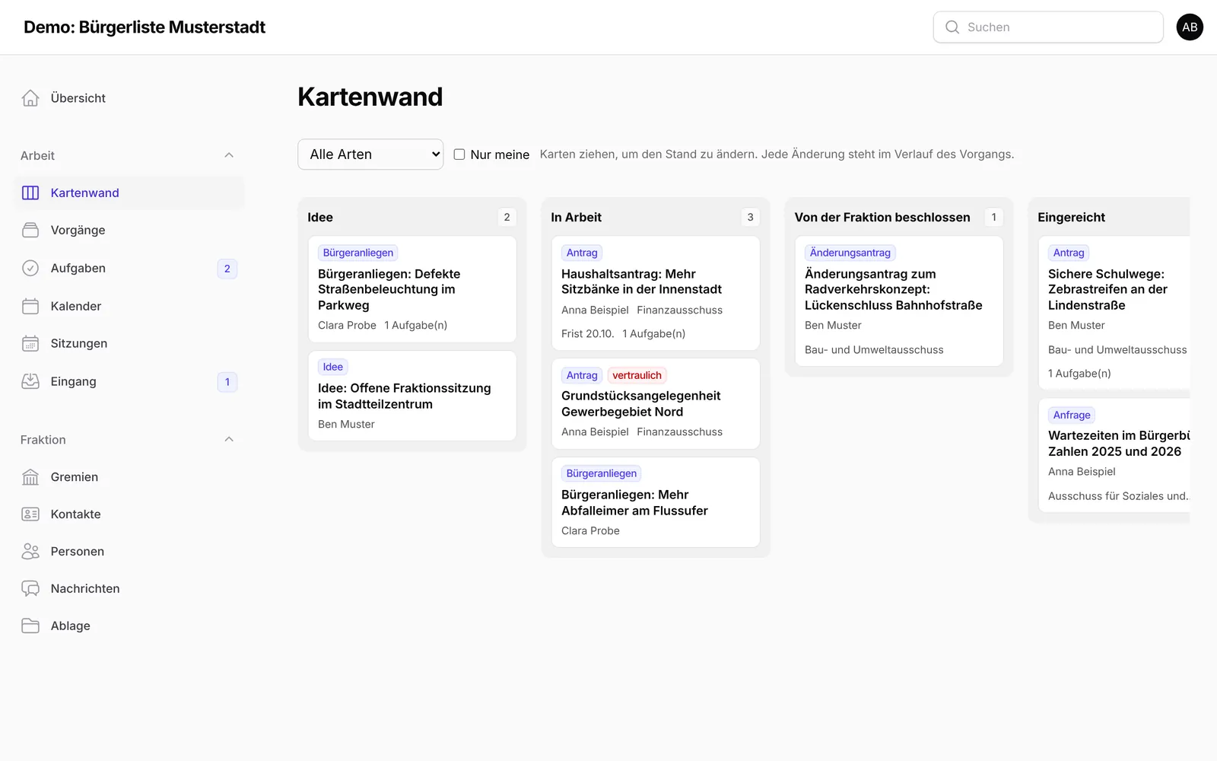Viewport: 1217px width, 761px height.
Task: Open the Offene Fraktionssitzung idea card
Action: click(x=412, y=396)
